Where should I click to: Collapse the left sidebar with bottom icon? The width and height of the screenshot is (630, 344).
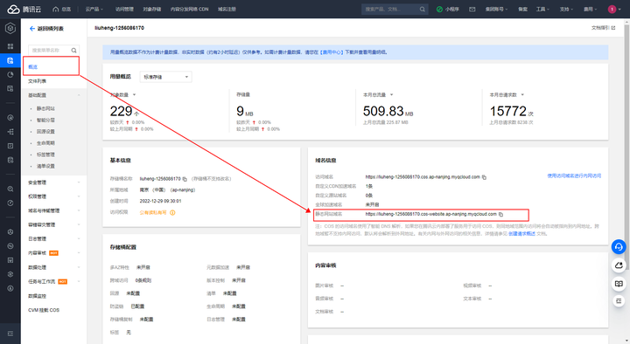coord(10,334)
